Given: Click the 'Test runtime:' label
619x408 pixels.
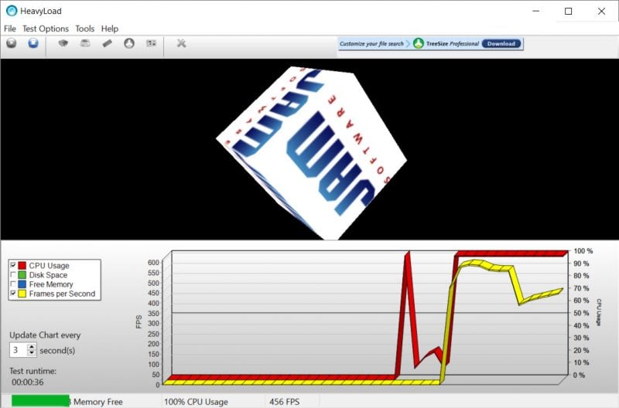Looking at the screenshot, I should tap(32, 371).
